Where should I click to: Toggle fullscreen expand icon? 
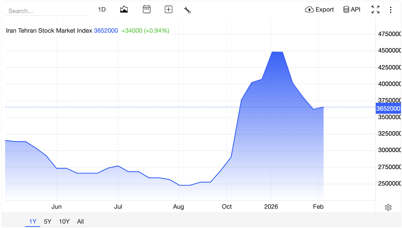click(x=375, y=10)
